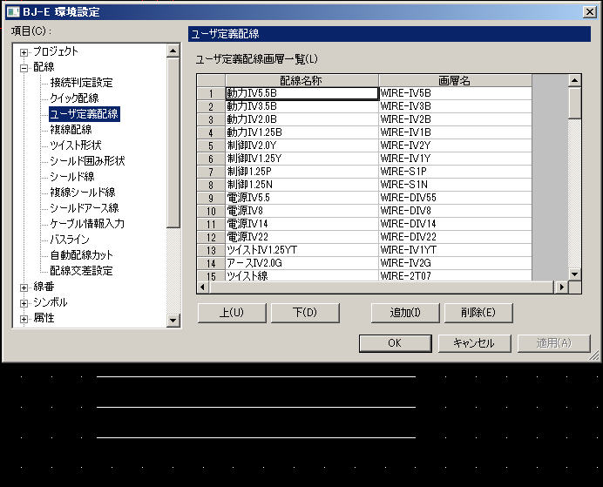This screenshot has height=487, width=603.
Task: Select the WIRE-IV1YT layer cell
Action: [x=456, y=250]
